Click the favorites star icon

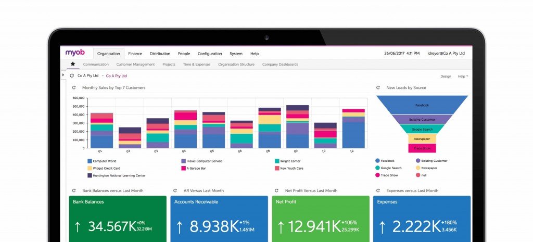(73, 65)
